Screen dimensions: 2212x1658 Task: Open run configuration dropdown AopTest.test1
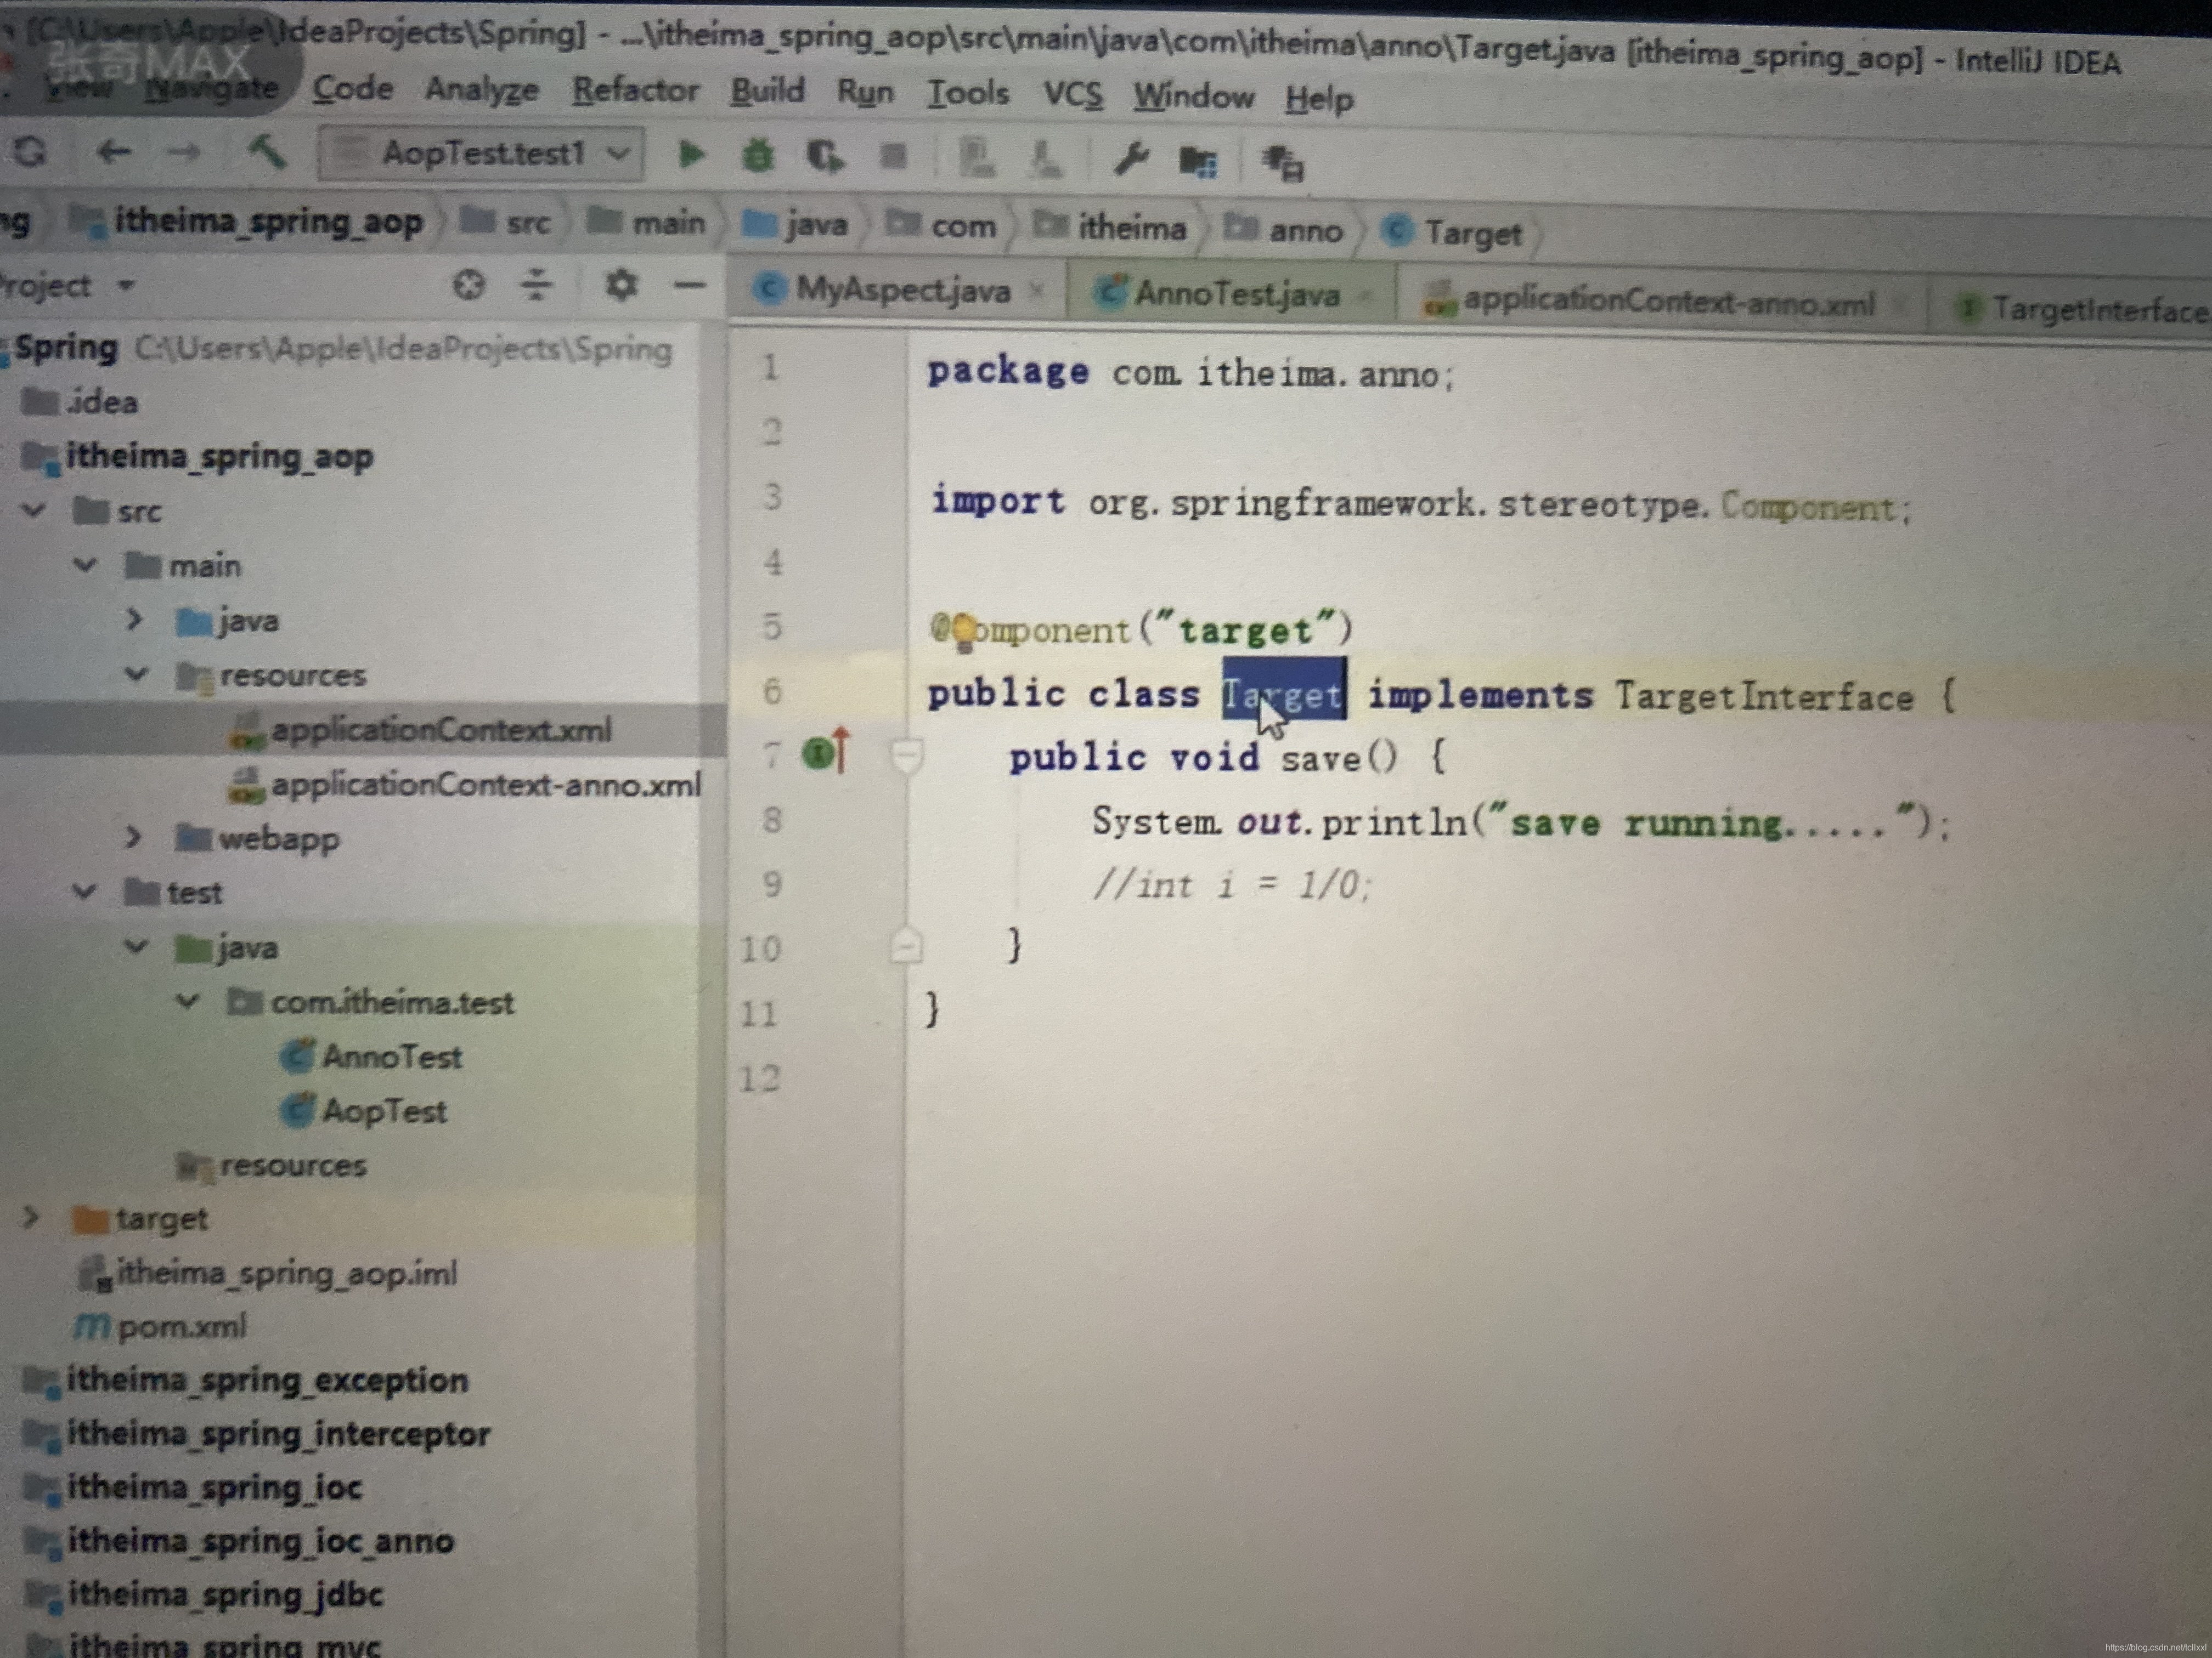click(x=481, y=153)
